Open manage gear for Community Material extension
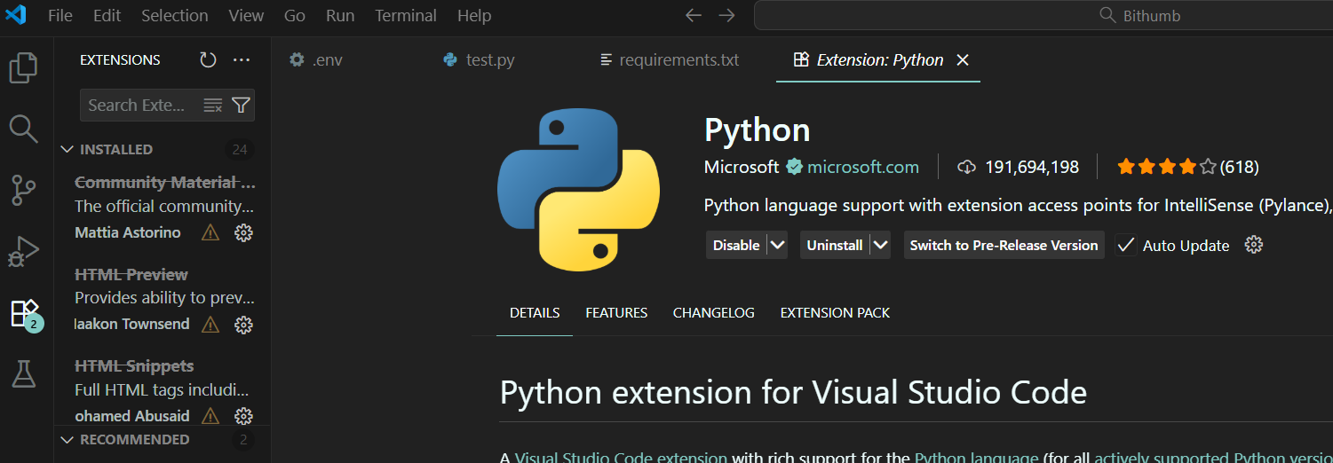The width and height of the screenshot is (1333, 463). pos(243,232)
